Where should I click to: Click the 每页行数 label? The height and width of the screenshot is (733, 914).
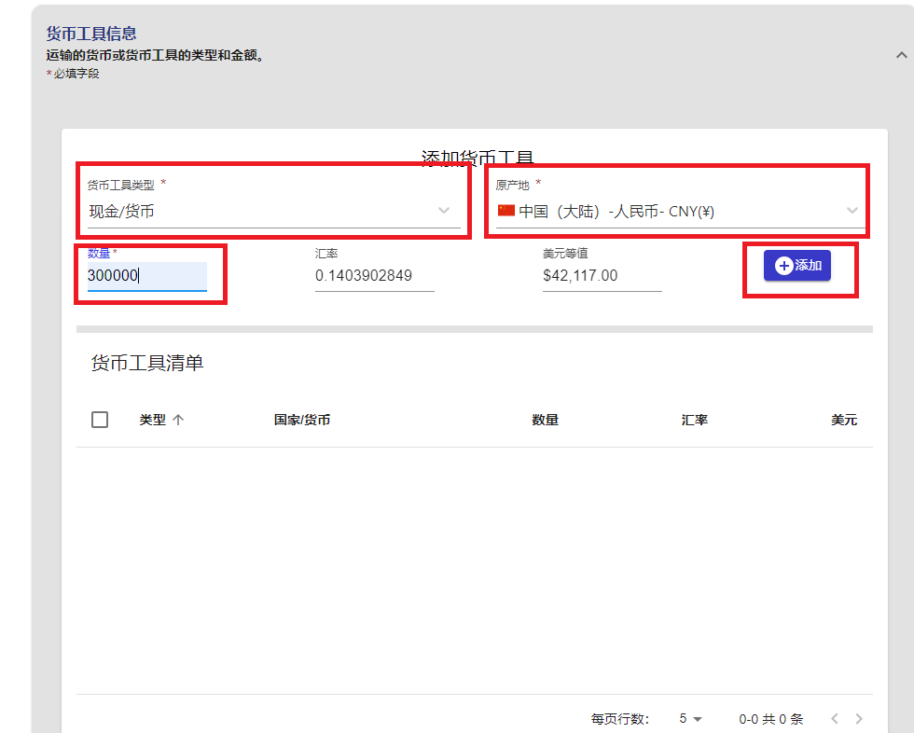[x=619, y=719]
